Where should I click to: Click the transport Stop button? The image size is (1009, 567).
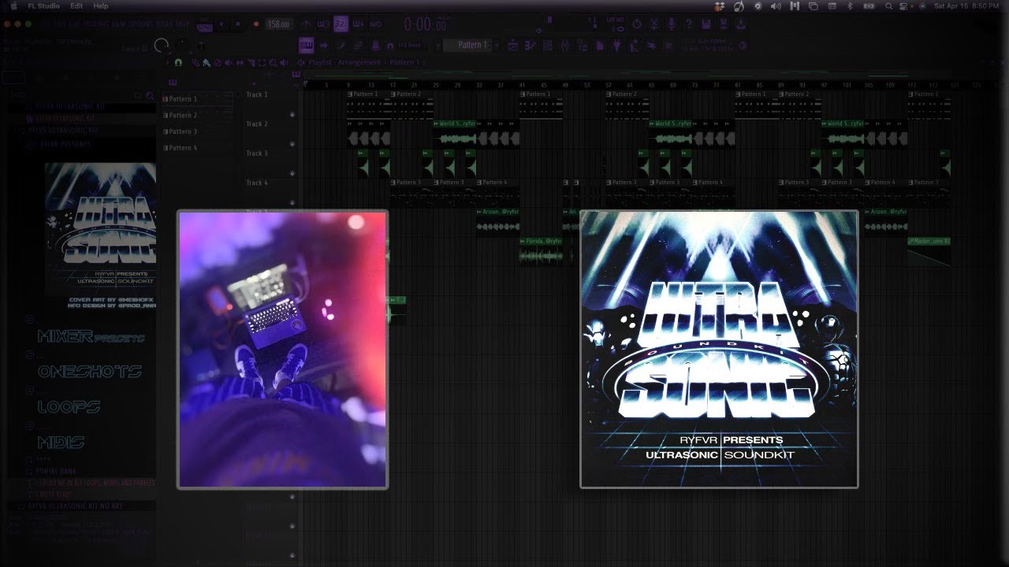tap(237, 24)
